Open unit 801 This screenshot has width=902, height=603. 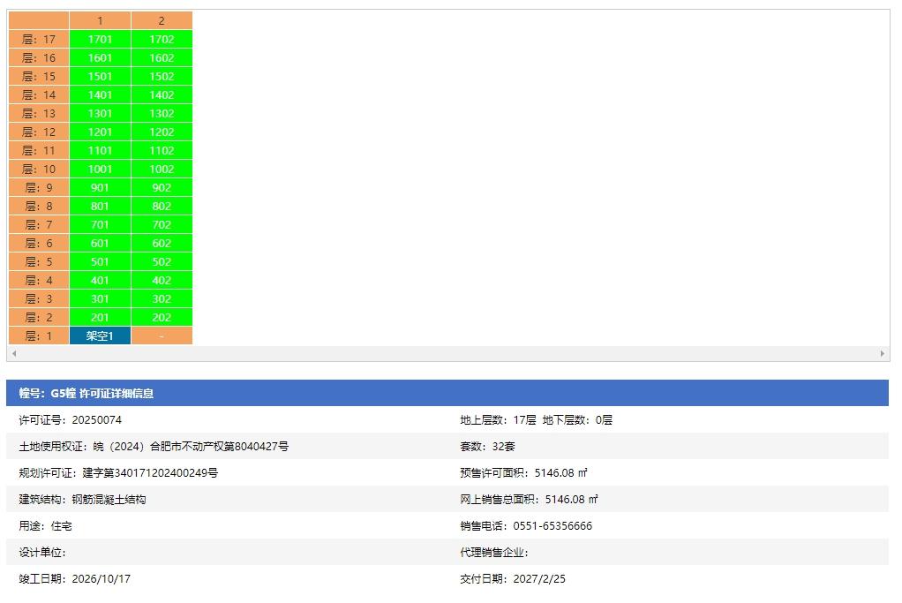(100, 206)
